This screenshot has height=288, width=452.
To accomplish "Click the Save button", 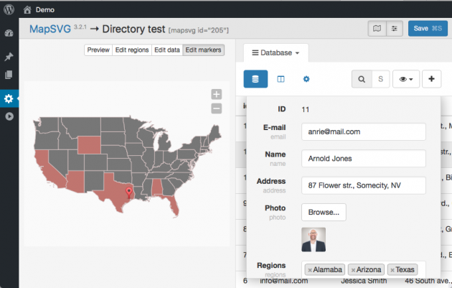I will (x=428, y=29).
